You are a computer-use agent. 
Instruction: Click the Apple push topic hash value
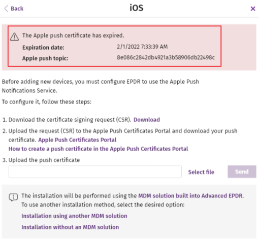pos(166,57)
